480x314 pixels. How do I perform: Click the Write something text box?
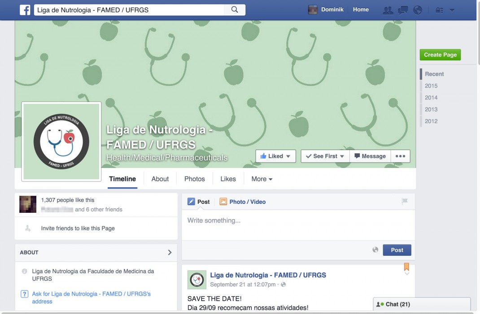click(298, 225)
